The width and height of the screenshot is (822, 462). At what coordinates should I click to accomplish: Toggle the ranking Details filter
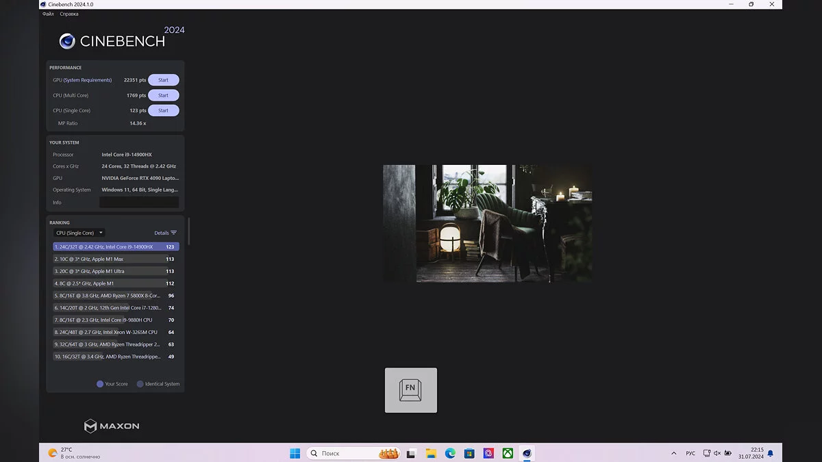coord(165,233)
